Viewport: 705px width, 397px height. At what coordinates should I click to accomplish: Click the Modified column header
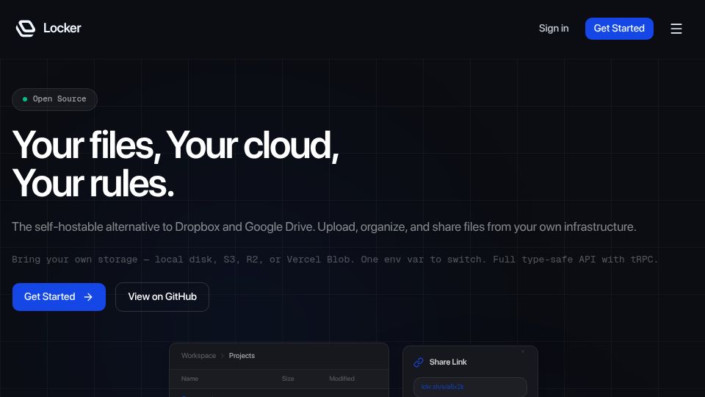coord(341,379)
